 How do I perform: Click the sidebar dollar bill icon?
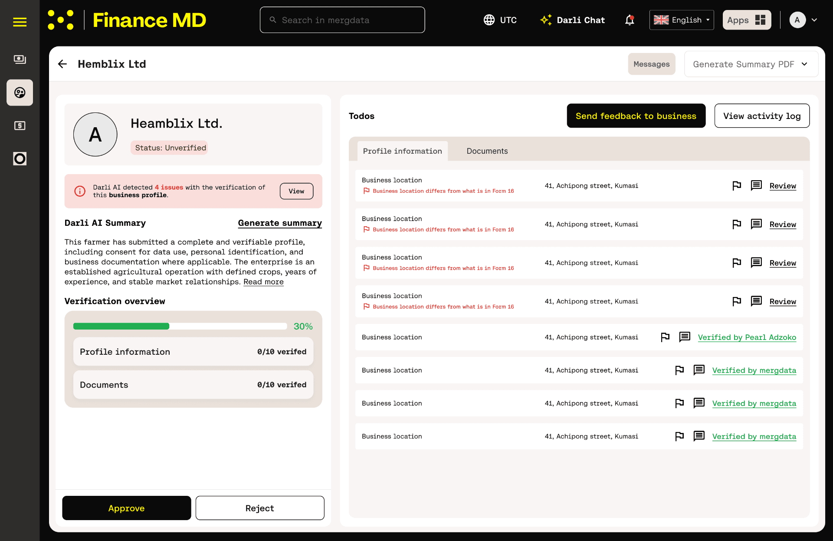pos(20,126)
